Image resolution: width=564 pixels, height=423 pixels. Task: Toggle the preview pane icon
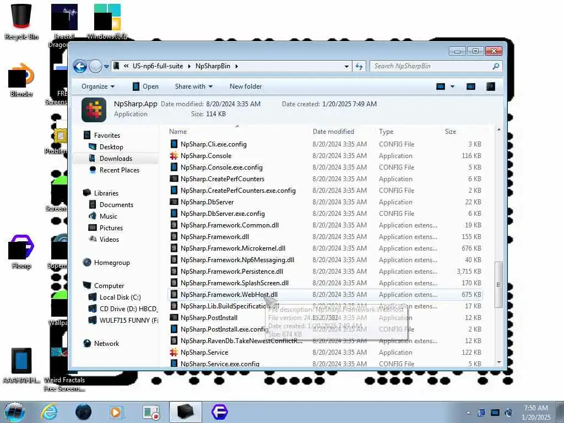pos(471,86)
